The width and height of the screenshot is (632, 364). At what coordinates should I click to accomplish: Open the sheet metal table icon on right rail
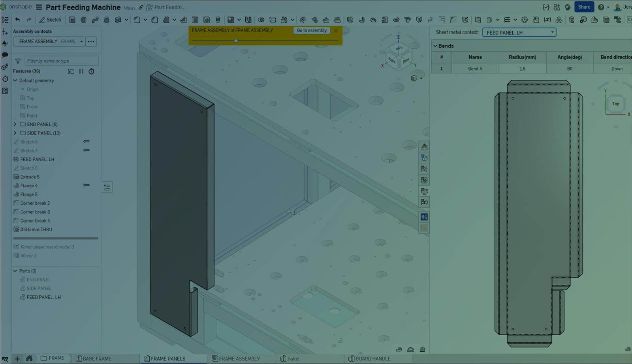click(x=424, y=191)
